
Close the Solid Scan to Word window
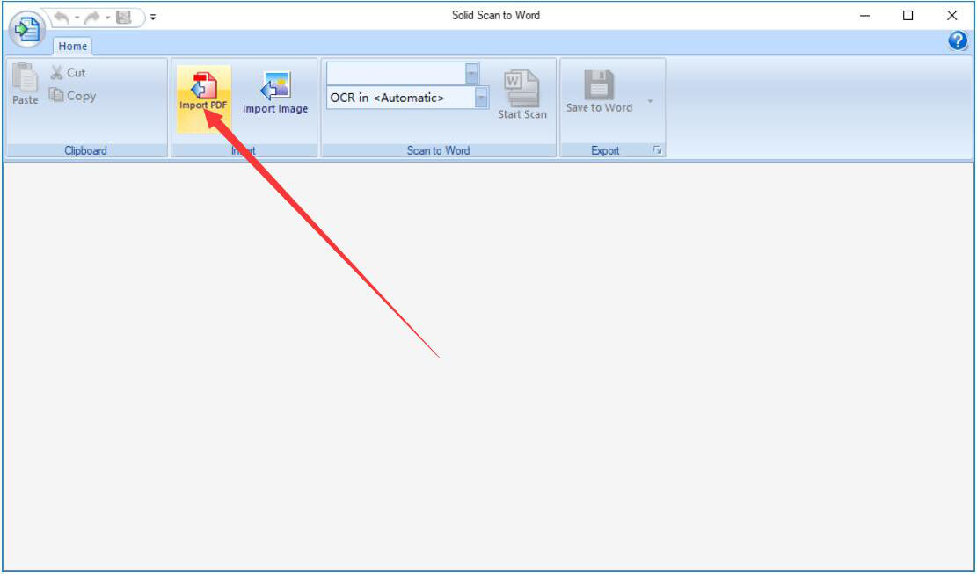(x=951, y=16)
